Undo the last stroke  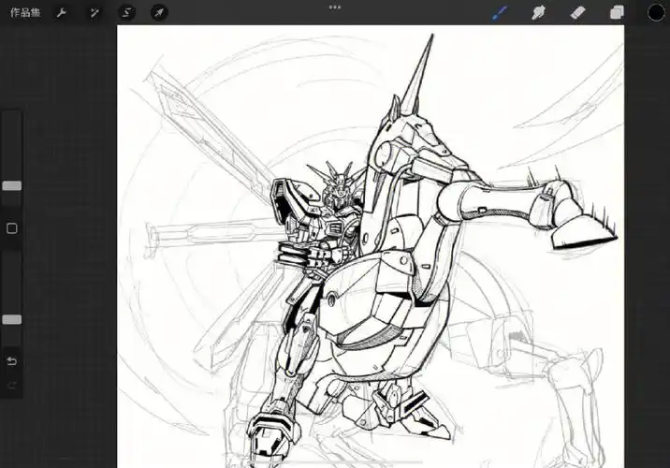pyautogui.click(x=12, y=361)
